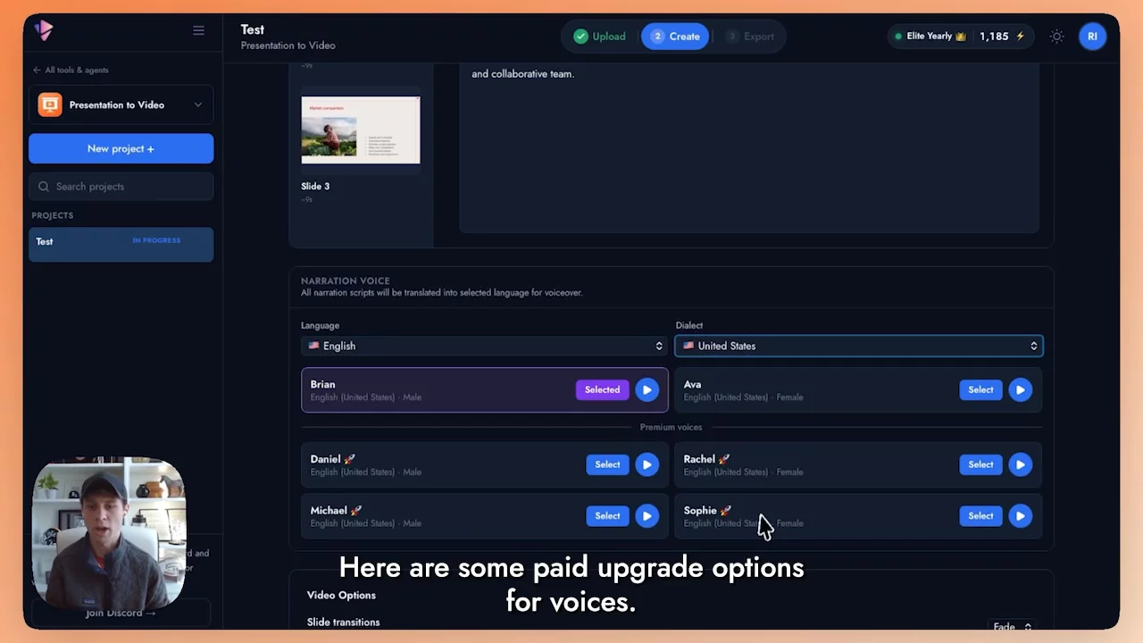Go to the Export step
The image size is (1143, 643).
tap(750, 37)
